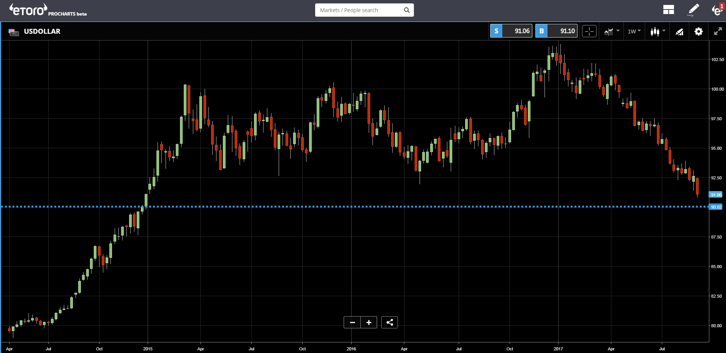Viewport: 726px width, 353px height.
Task: Click the 90.02 price line label
Action: point(716,207)
